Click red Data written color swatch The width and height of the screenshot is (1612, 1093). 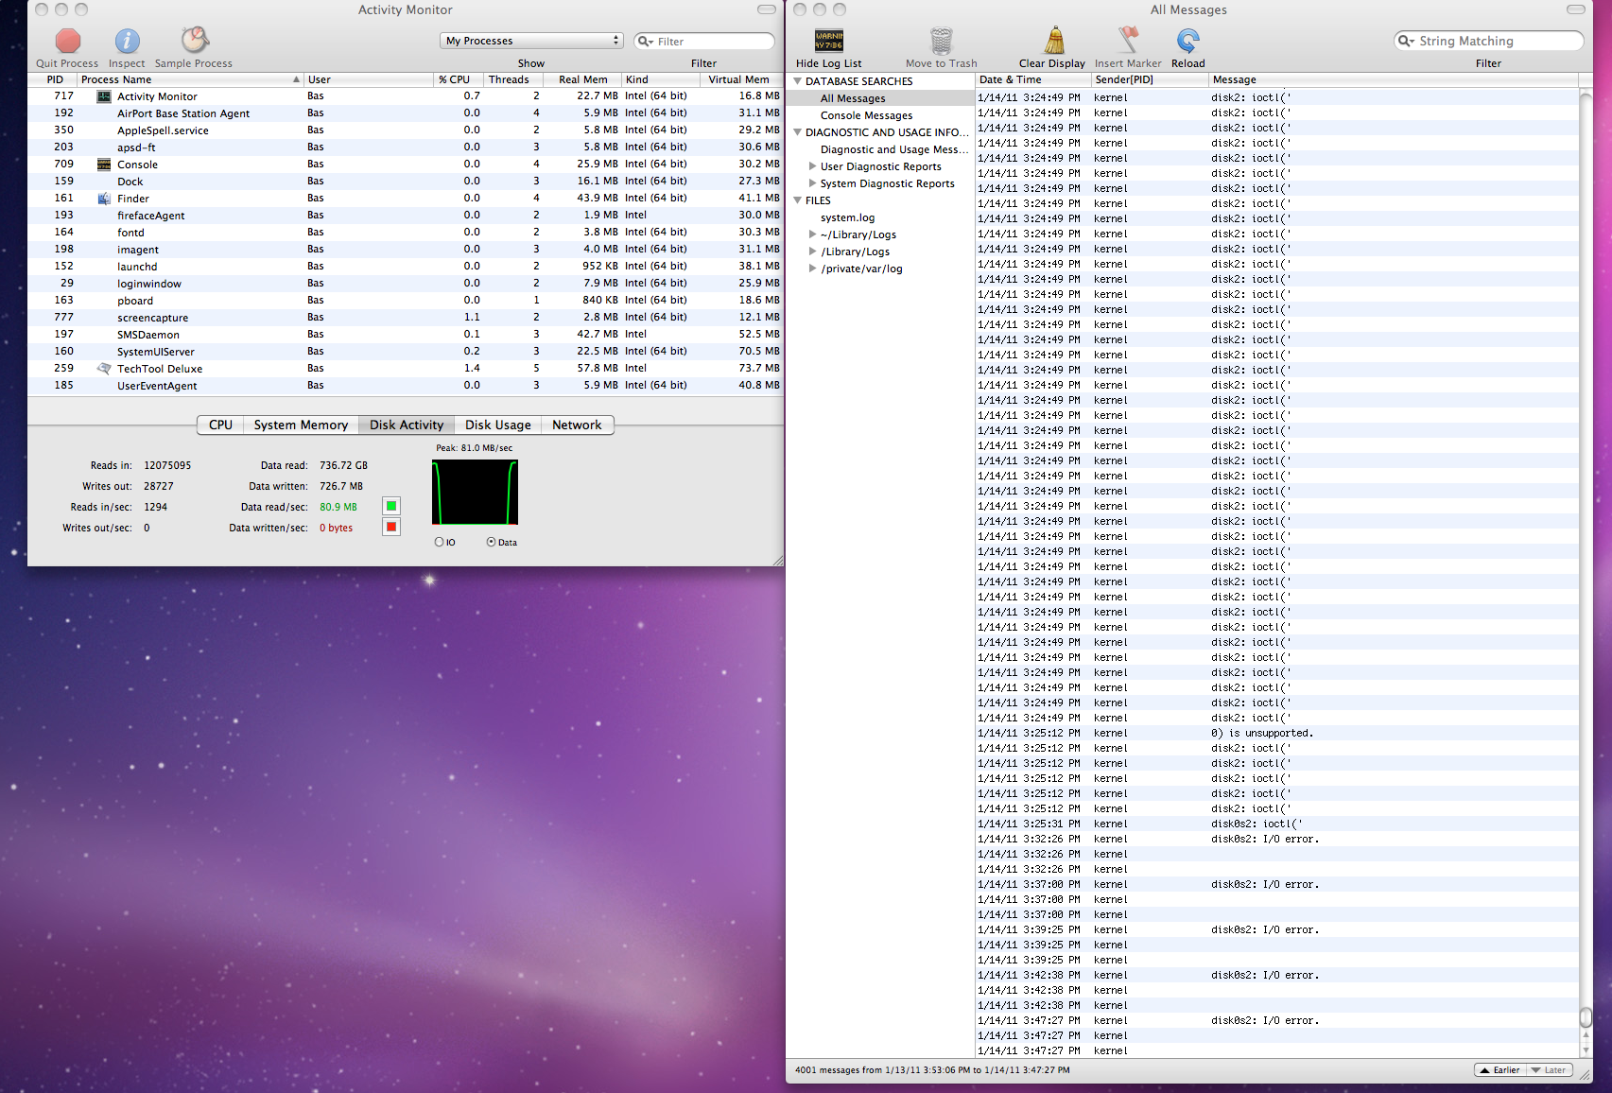tap(391, 527)
